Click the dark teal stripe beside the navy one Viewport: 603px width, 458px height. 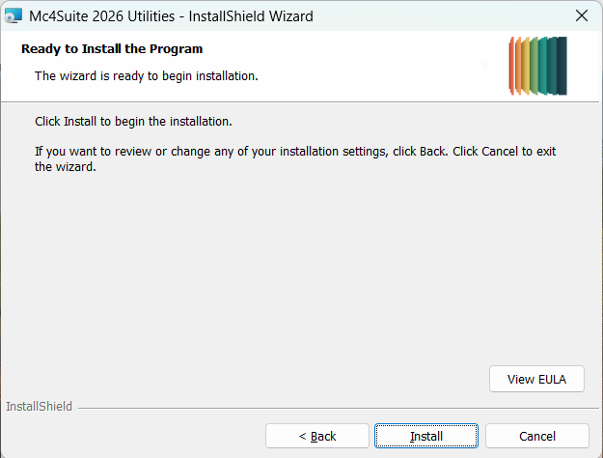tap(553, 67)
